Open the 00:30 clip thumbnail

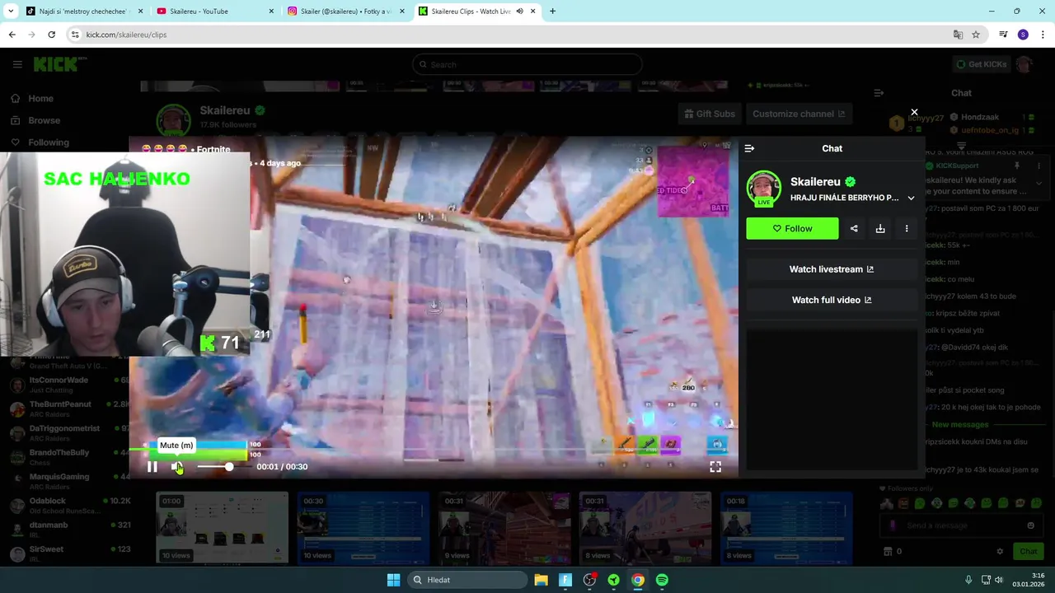point(363,528)
